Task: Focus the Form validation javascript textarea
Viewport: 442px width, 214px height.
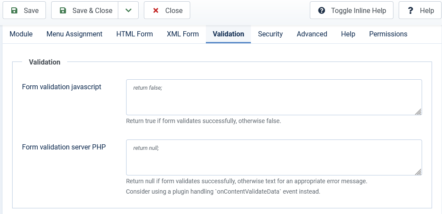Action: coord(274,97)
